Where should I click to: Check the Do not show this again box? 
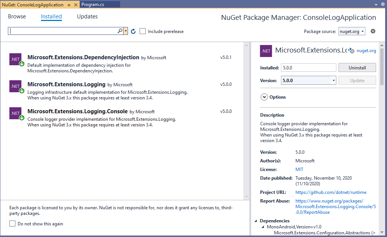(12, 223)
